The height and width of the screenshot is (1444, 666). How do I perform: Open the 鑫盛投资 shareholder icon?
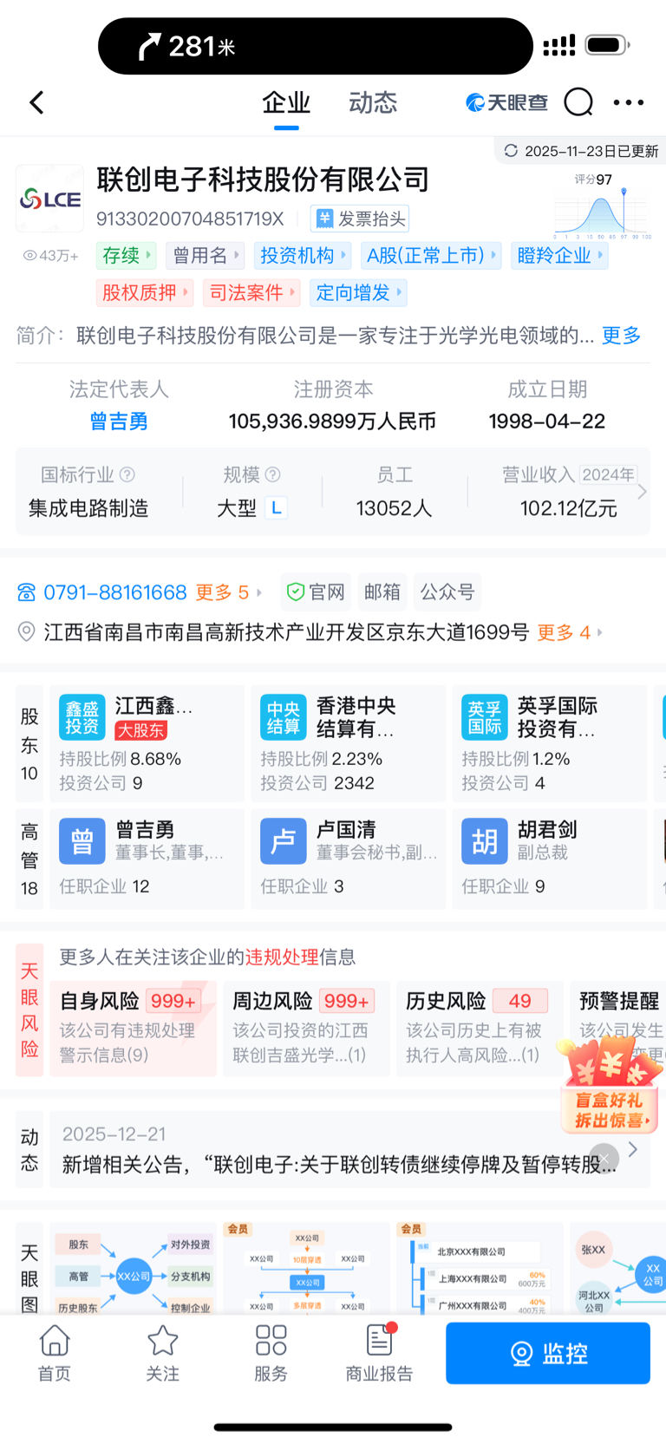pos(82,717)
